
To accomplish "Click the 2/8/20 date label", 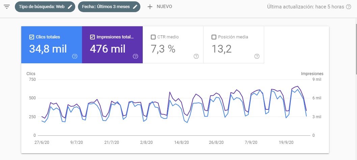I will [x=146, y=142].
